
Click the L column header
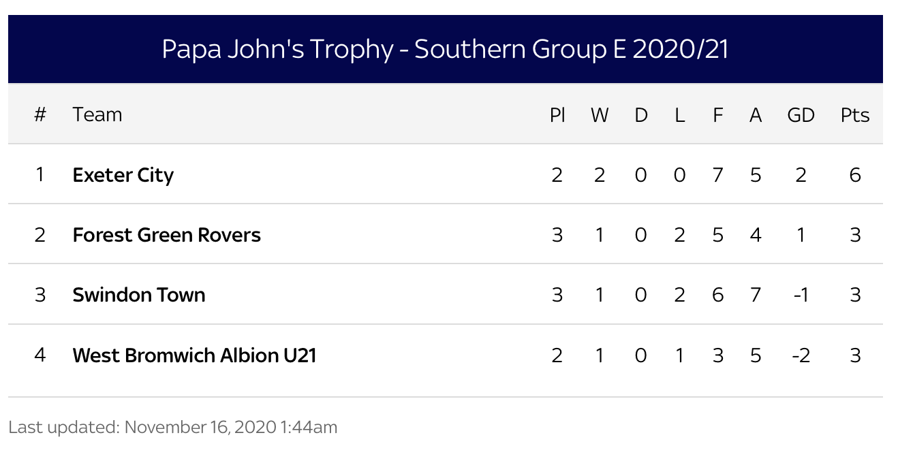point(679,115)
